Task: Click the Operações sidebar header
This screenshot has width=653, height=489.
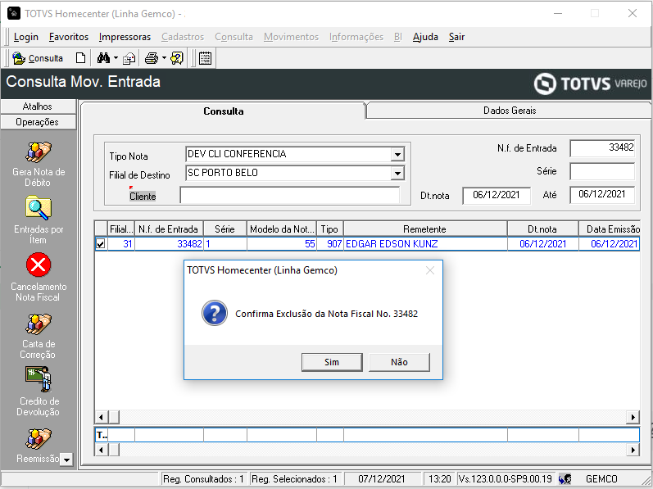Action: (38, 122)
